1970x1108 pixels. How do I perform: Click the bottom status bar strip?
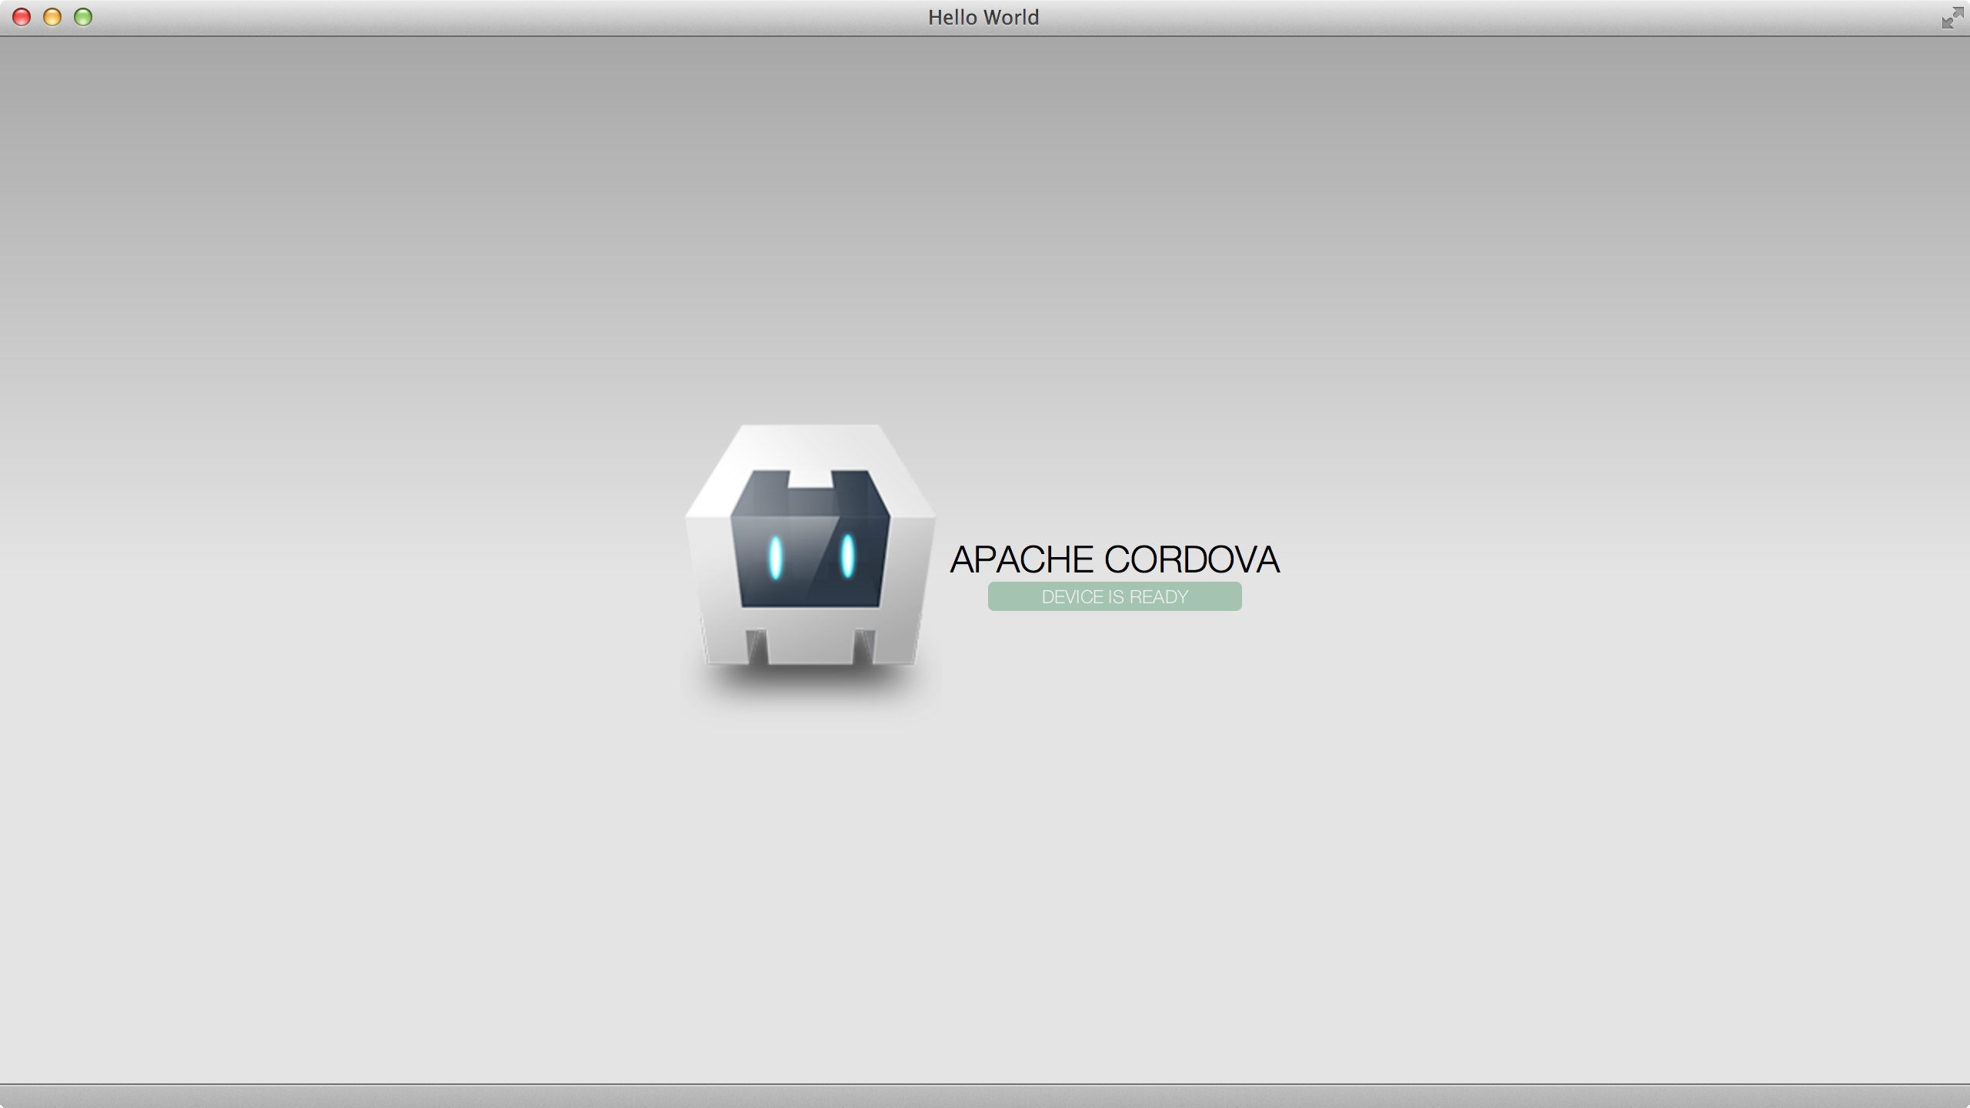(985, 1096)
